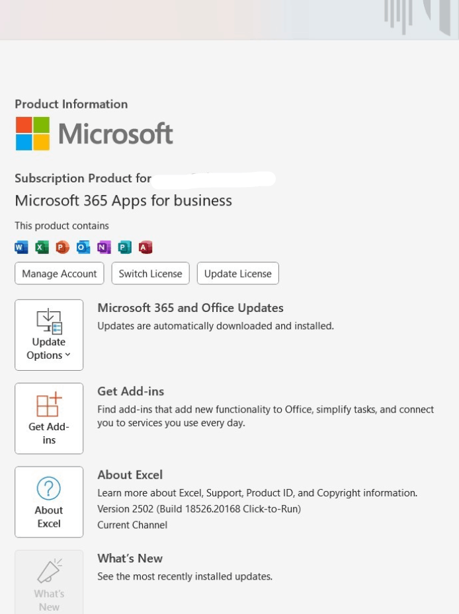Click the Microsoft 365 and Office Updates heading
The width and height of the screenshot is (459, 614).
[190, 307]
